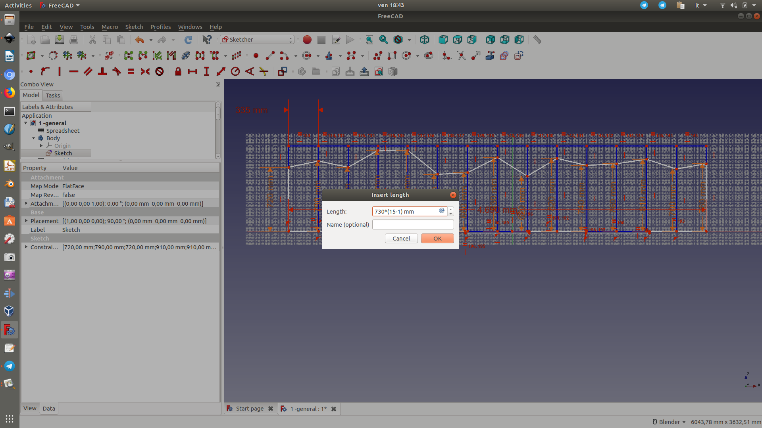Image resolution: width=762 pixels, height=428 pixels.
Task: Click the macro record red circle
Action: (x=307, y=40)
